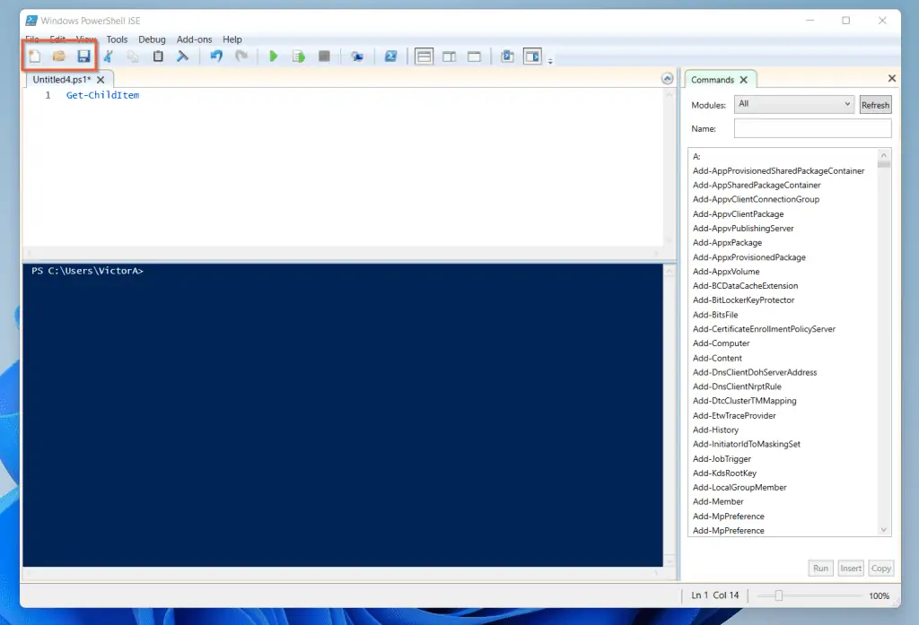The width and height of the screenshot is (919, 625).
Task: Open the Help menu
Action: [x=232, y=39]
